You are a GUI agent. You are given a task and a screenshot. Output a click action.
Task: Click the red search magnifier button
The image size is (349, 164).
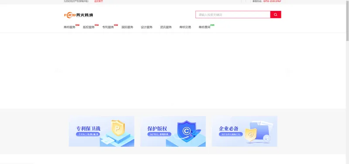pos(276,14)
